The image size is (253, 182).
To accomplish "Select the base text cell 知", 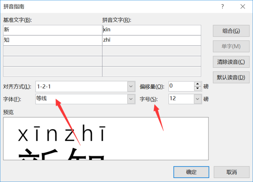I will [x=53, y=40].
